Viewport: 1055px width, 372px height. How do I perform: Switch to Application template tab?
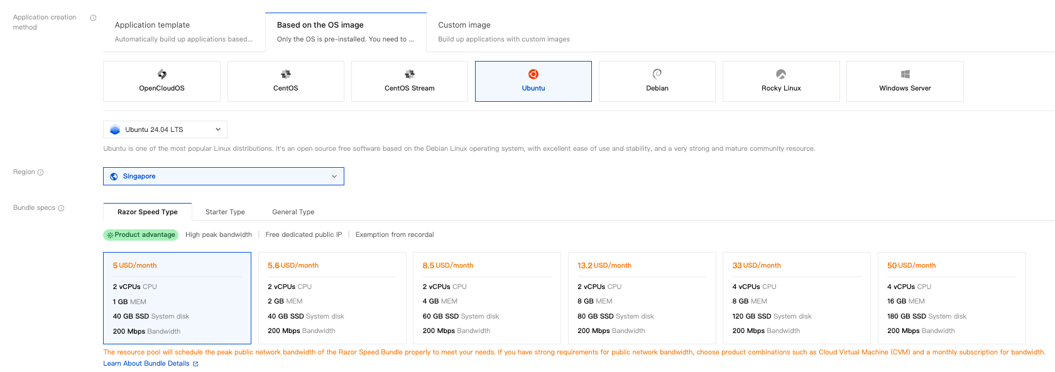point(183,31)
